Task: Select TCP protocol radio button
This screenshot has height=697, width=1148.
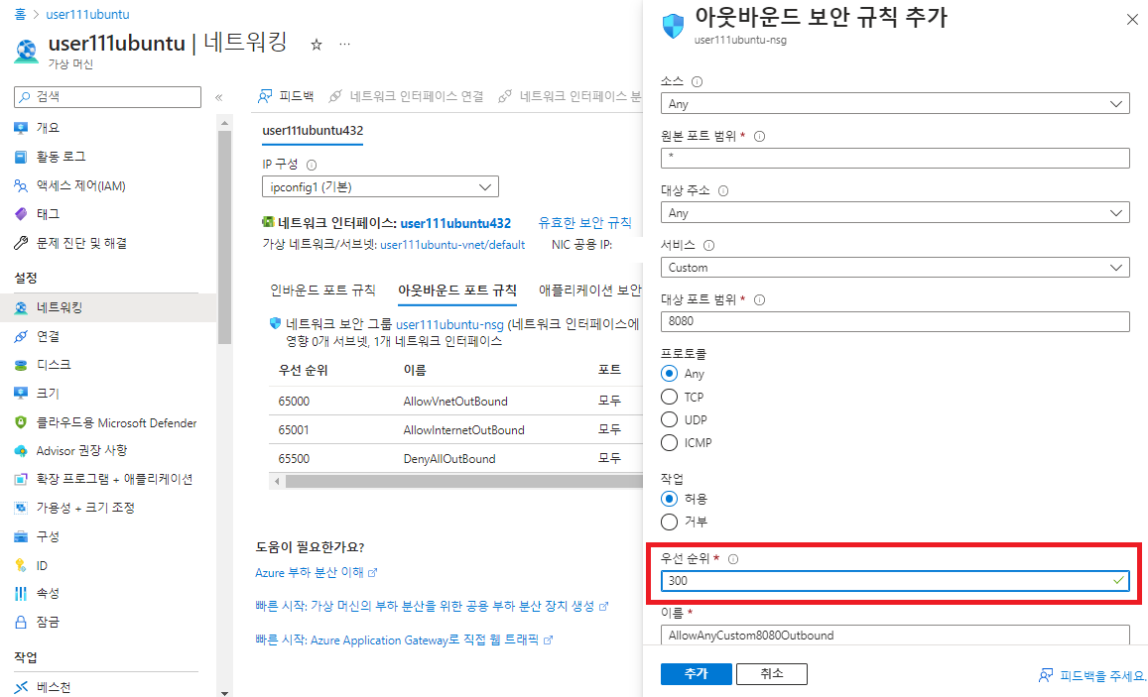Action: 669,398
